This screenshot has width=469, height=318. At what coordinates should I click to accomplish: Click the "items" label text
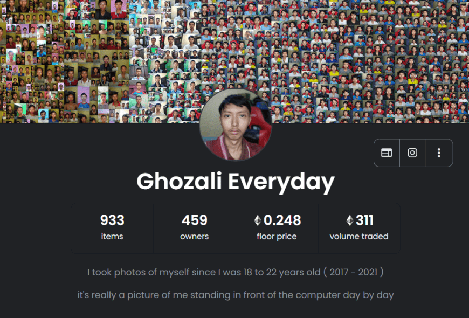112,236
